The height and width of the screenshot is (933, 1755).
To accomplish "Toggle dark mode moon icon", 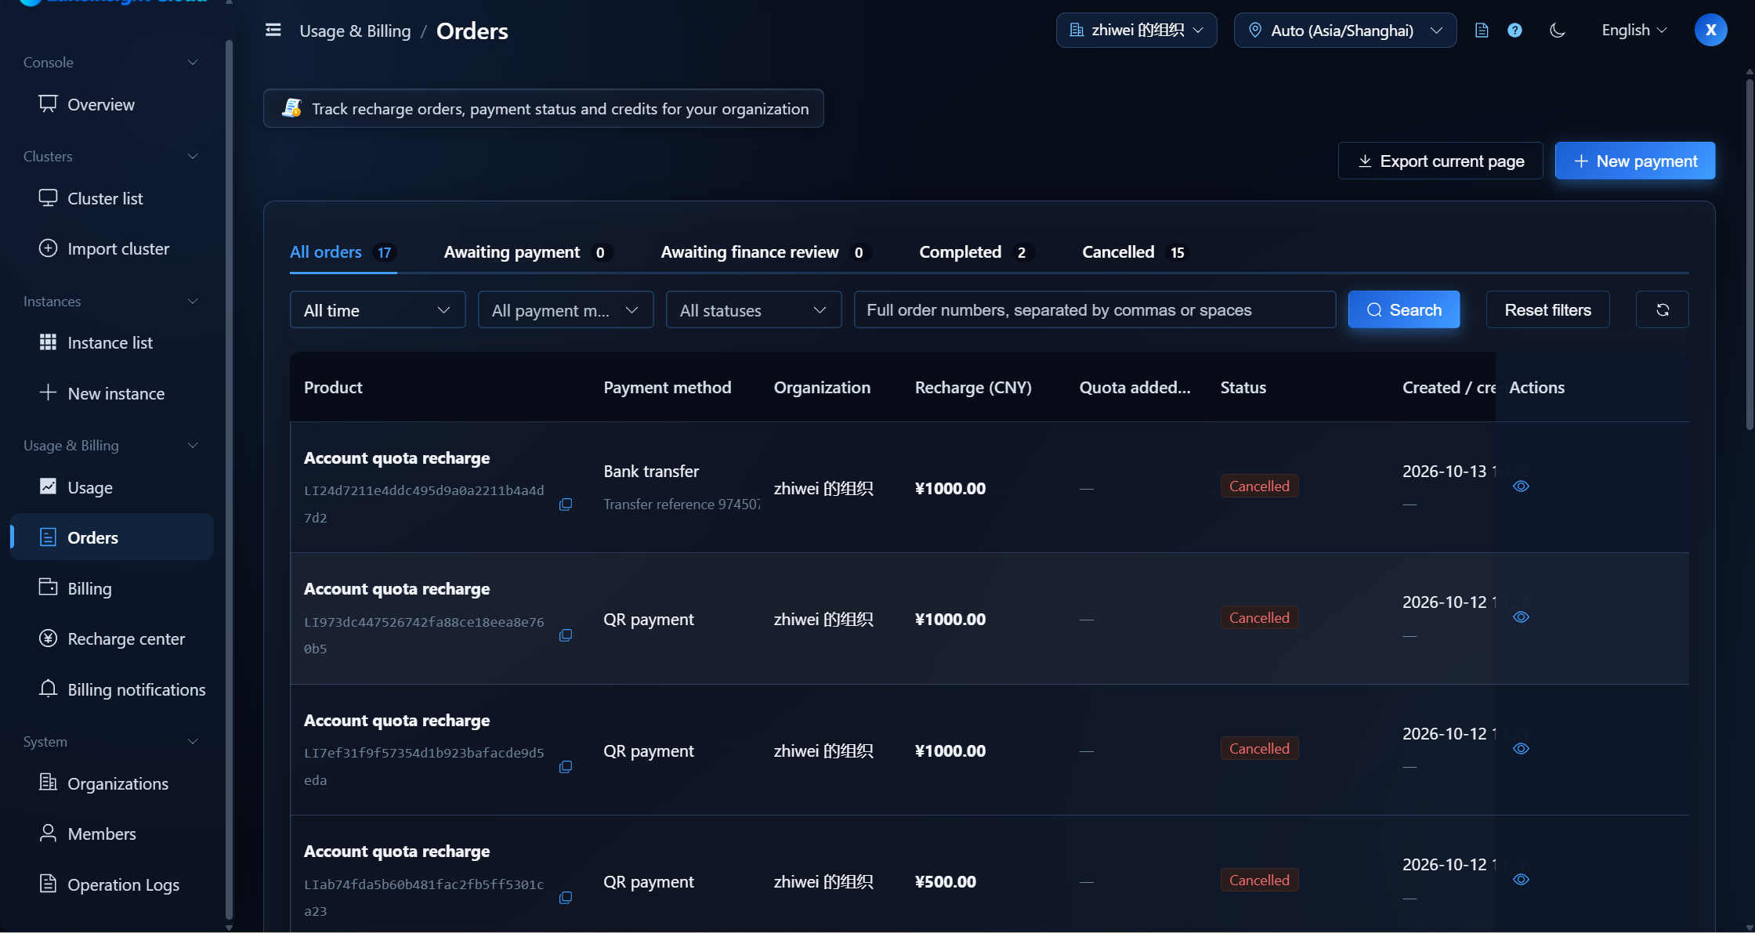I will (1558, 31).
